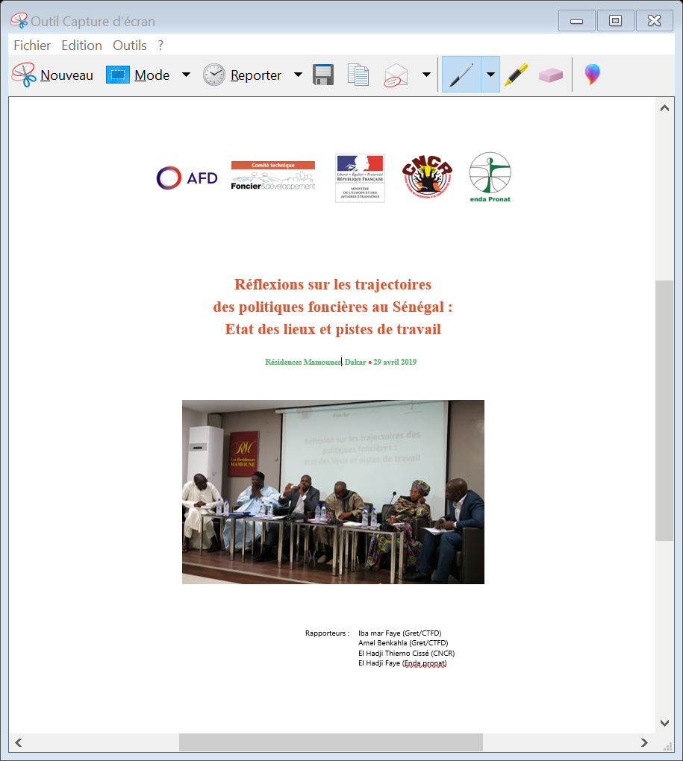Select the Mode rectangle icon

[118, 75]
